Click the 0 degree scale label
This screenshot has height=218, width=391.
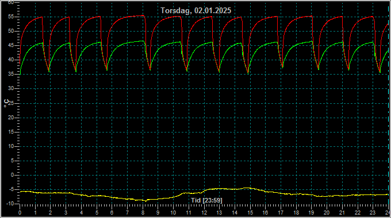(x=12, y=175)
